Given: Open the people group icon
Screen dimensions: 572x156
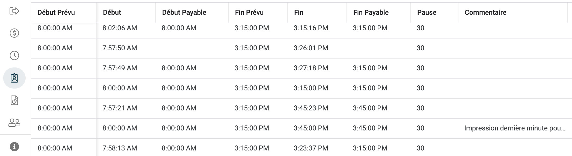Looking at the screenshot, I should point(14,123).
